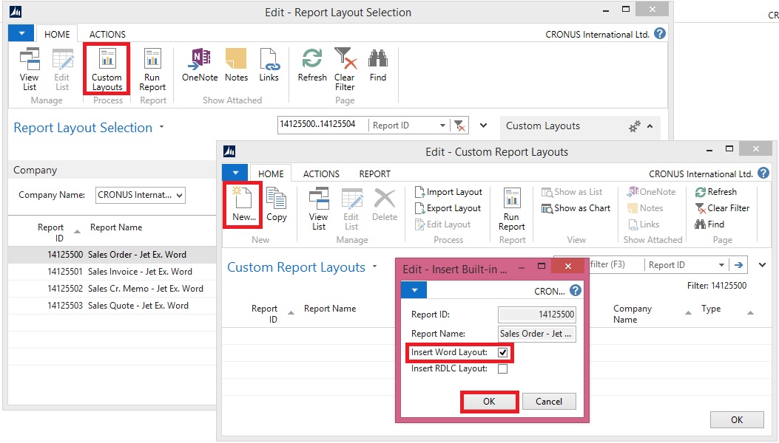Collapse the Custom Layouts factbox pane
779x443 pixels.
(x=650, y=126)
